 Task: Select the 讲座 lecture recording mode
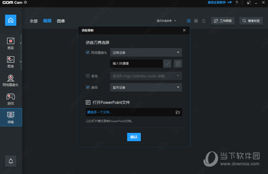[11, 117]
